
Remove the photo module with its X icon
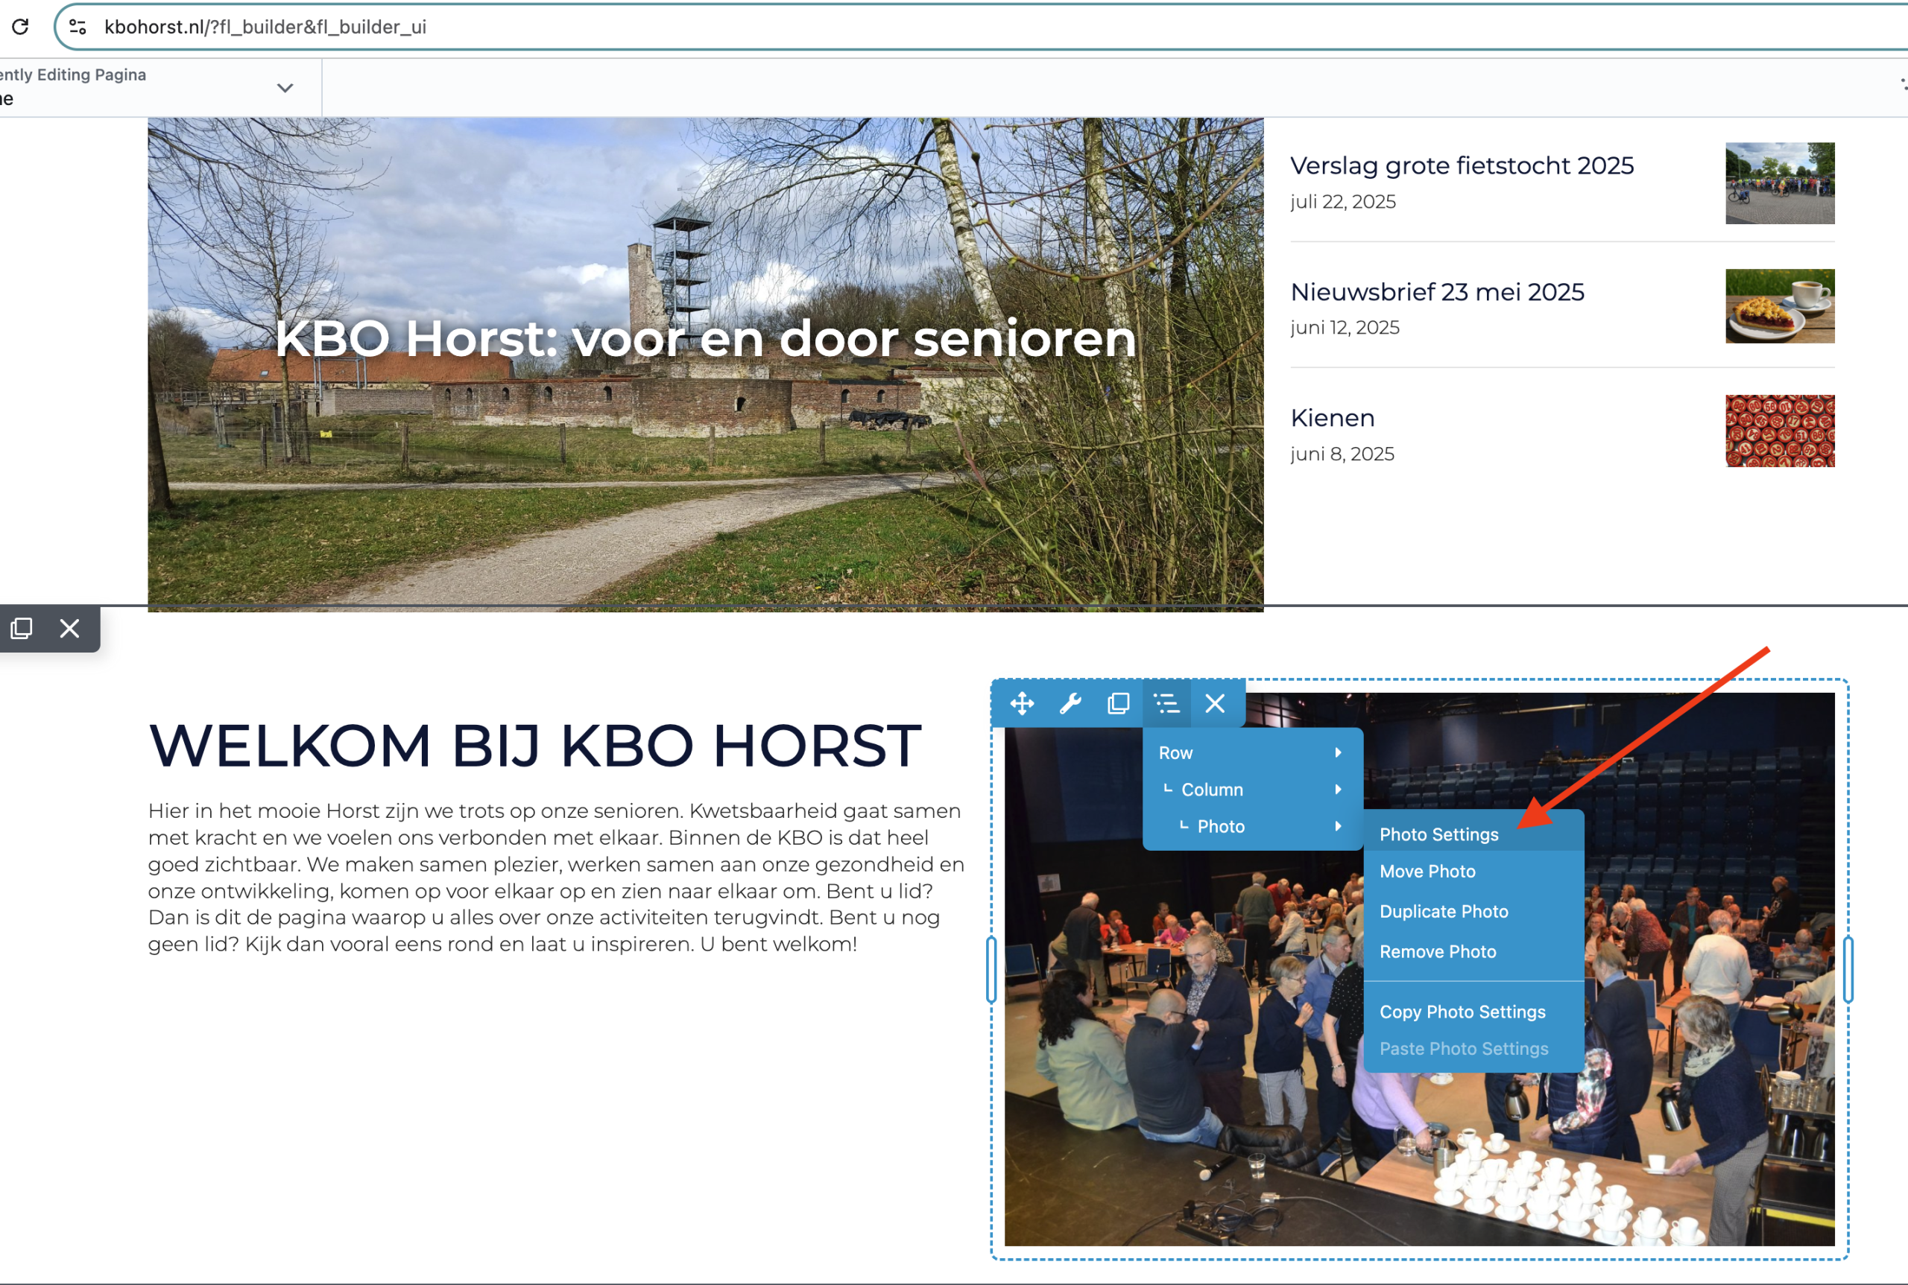pos(1215,703)
